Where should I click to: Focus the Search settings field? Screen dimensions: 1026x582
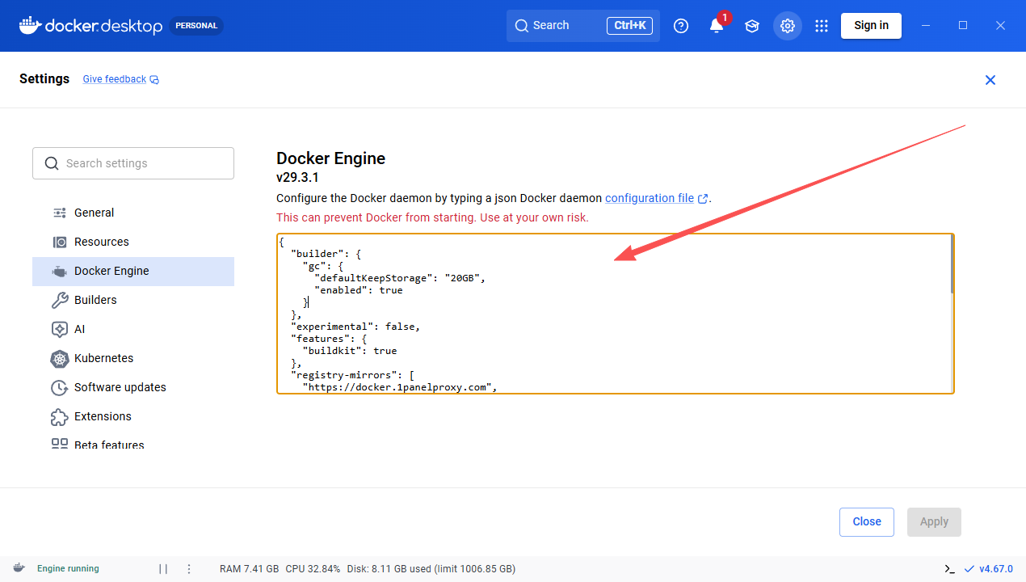pyautogui.click(x=133, y=163)
